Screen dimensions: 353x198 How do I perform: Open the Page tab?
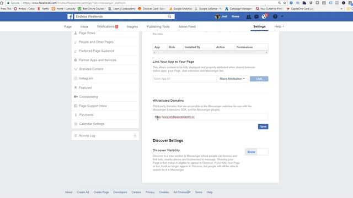68,26
